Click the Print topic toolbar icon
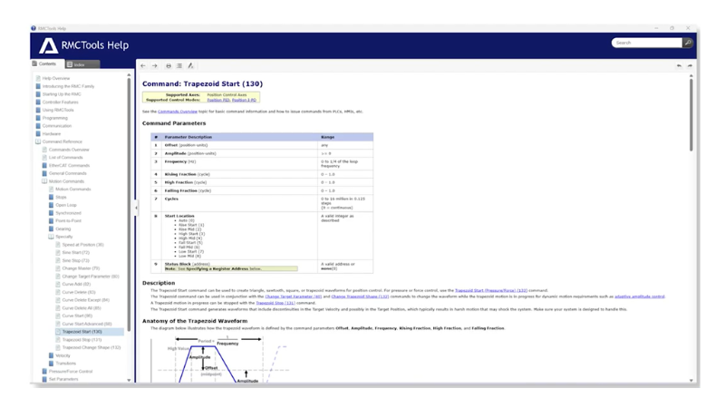Viewport: 725px width, 408px height. [169, 65]
